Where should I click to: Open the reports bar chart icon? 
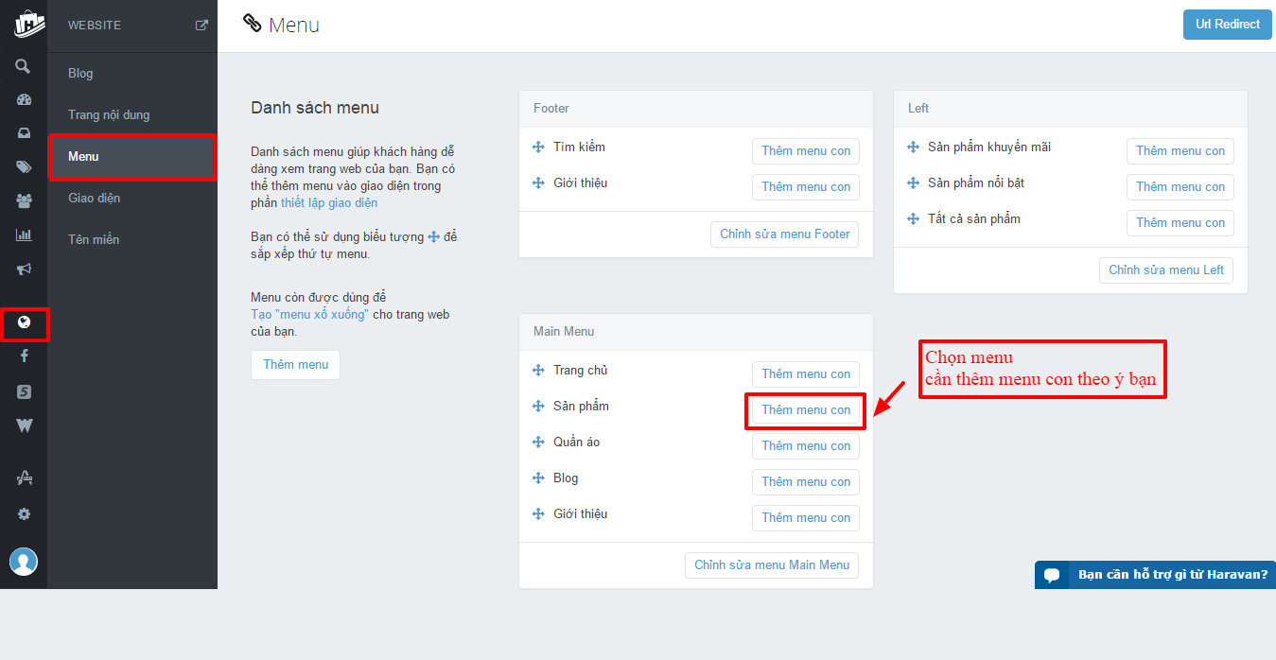[24, 234]
